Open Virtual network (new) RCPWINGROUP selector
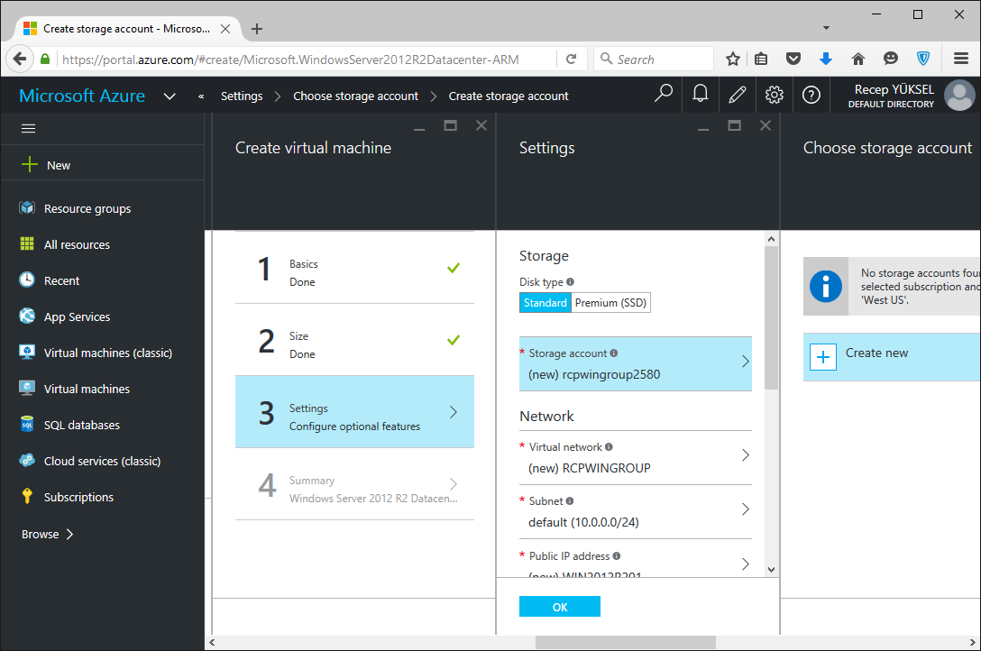 pos(635,458)
